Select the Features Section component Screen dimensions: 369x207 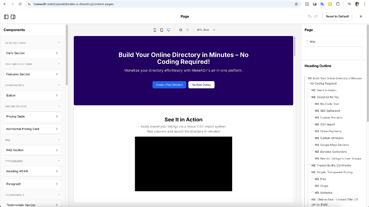pos(33,74)
